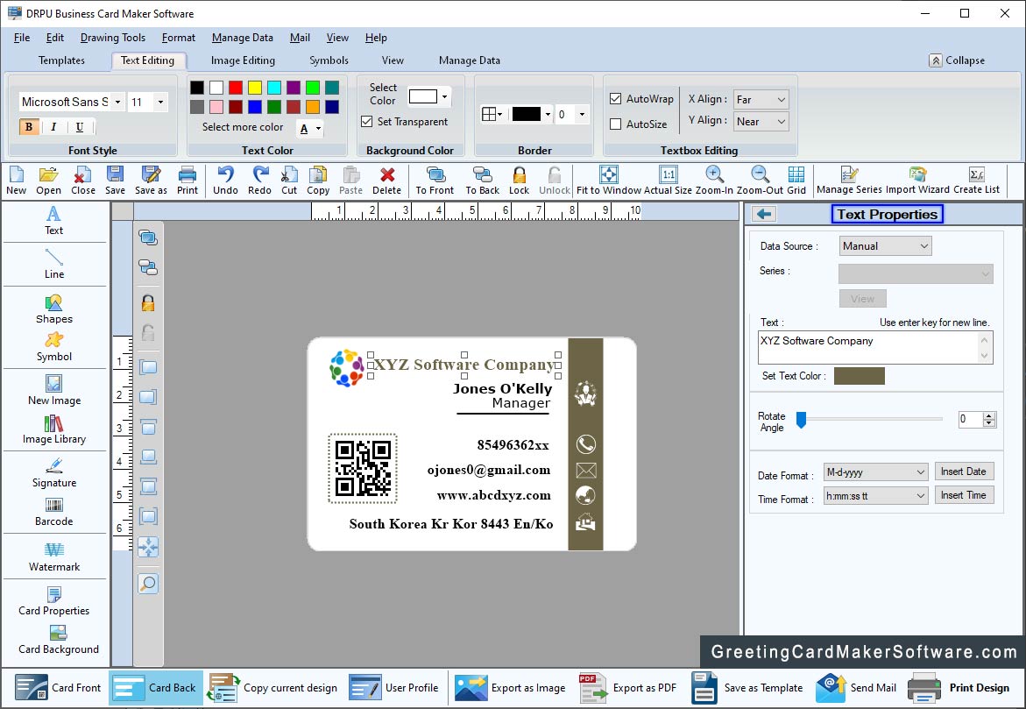Screen dimensions: 1026x709
Task: Open the Image Library
Action: 53,429
